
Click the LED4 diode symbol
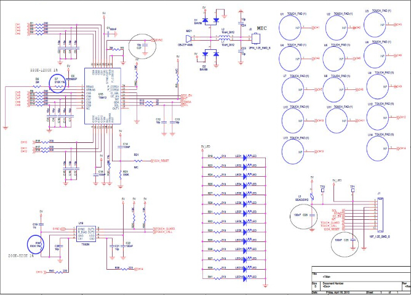pyautogui.click(x=245, y=185)
